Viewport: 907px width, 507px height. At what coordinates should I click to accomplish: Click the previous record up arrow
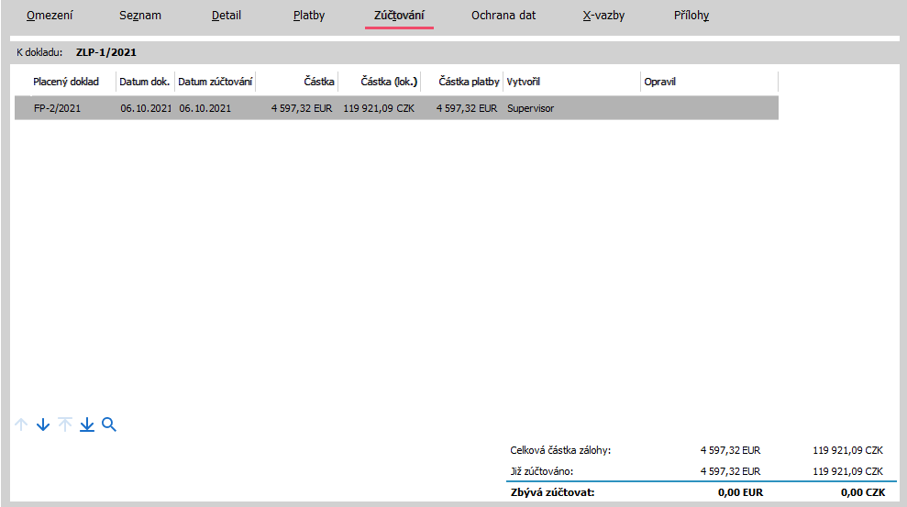(x=21, y=424)
